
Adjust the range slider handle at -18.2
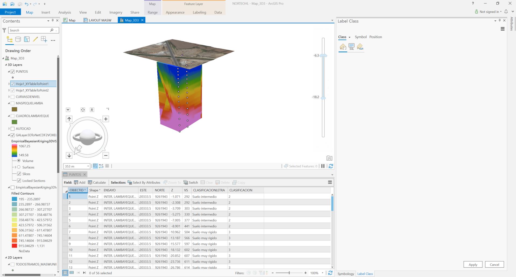click(x=323, y=98)
